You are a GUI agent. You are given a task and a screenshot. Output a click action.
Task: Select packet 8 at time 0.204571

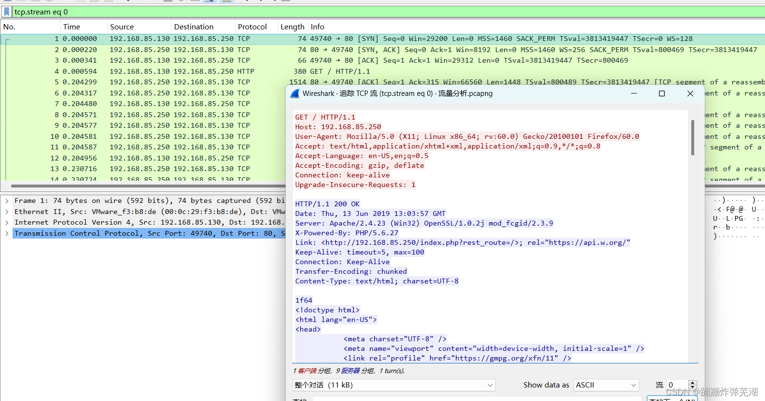coord(143,115)
